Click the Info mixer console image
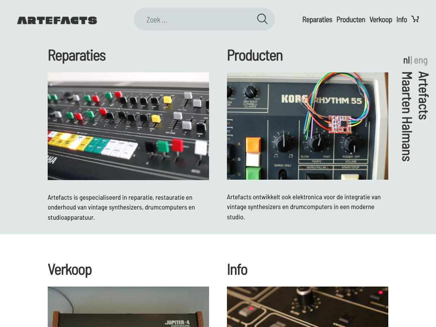436x327 pixels. 307,307
